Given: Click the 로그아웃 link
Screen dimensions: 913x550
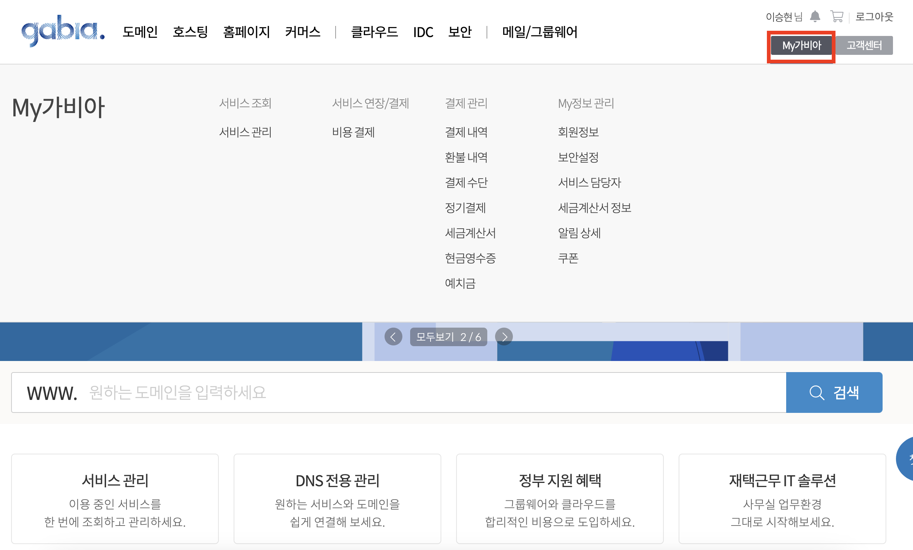Looking at the screenshot, I should pos(874,17).
